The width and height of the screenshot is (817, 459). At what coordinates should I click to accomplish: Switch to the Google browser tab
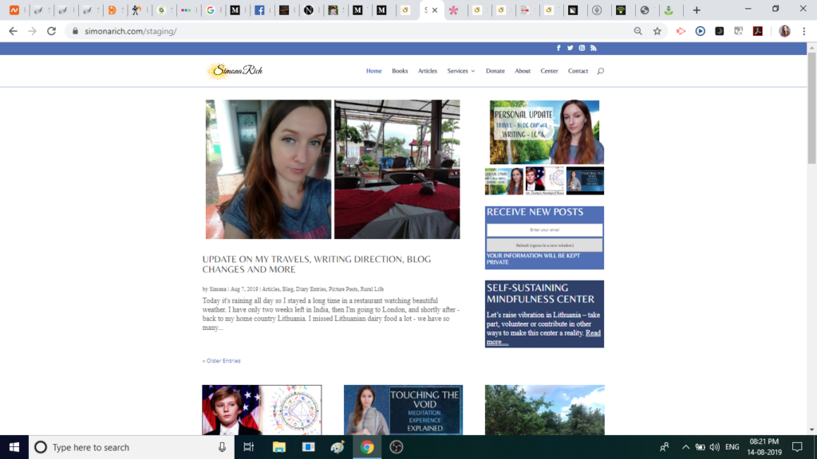pos(211,10)
